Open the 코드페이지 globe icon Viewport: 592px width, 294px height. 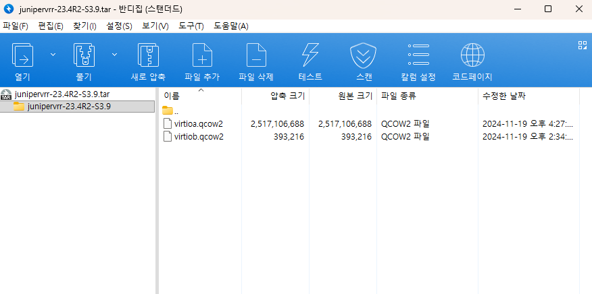point(472,62)
